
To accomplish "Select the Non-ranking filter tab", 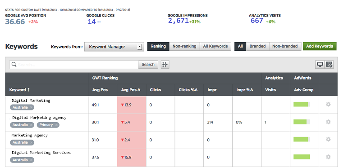I will pos(184,46).
